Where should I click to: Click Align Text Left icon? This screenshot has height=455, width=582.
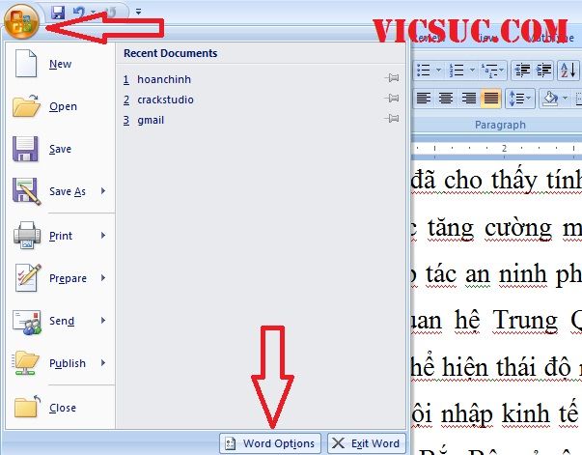(424, 99)
